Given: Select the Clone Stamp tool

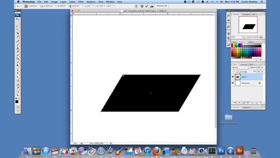Looking at the screenshot, I should pyautogui.click(x=17, y=48).
